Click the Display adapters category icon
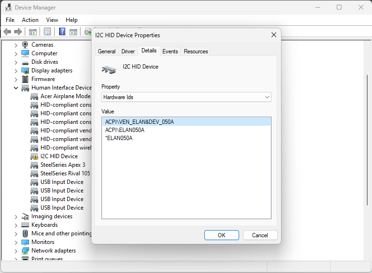 coord(25,71)
